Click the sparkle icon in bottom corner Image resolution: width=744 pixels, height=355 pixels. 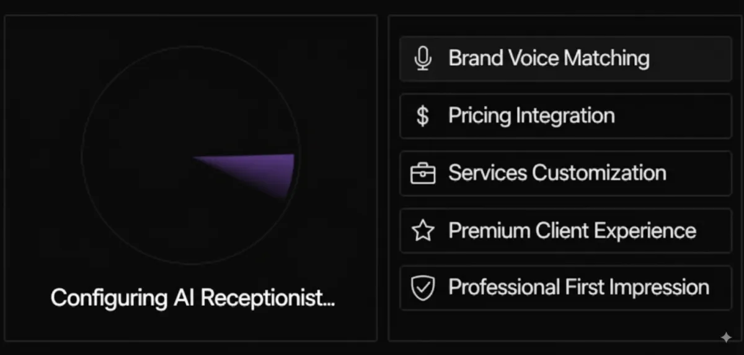pyautogui.click(x=727, y=338)
